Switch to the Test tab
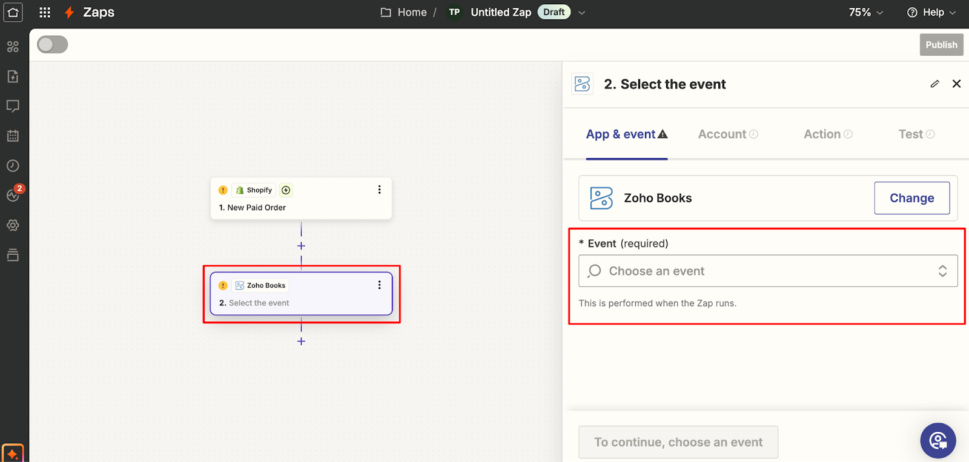 [x=916, y=134]
